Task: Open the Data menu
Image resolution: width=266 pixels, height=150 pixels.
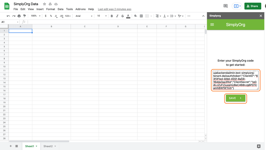Action: 60,9
